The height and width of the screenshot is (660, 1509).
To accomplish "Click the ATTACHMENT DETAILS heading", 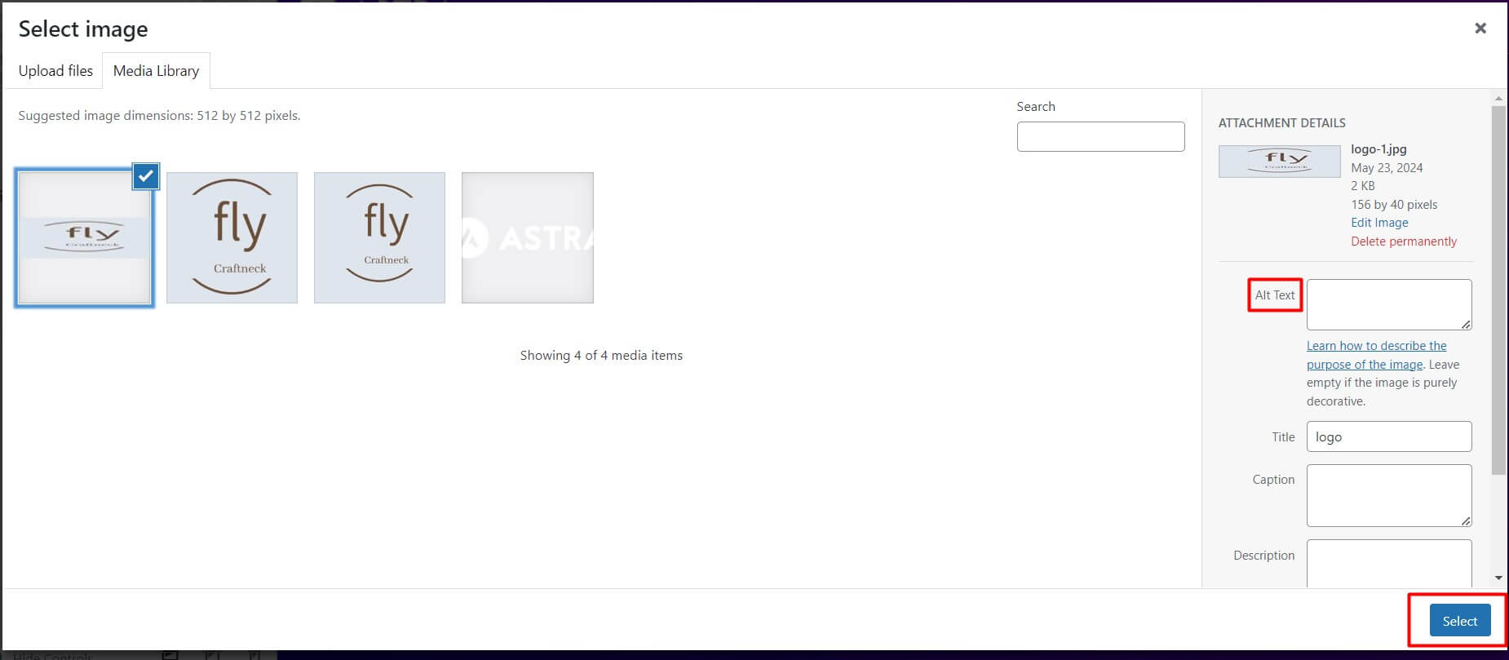I will pyautogui.click(x=1282, y=123).
